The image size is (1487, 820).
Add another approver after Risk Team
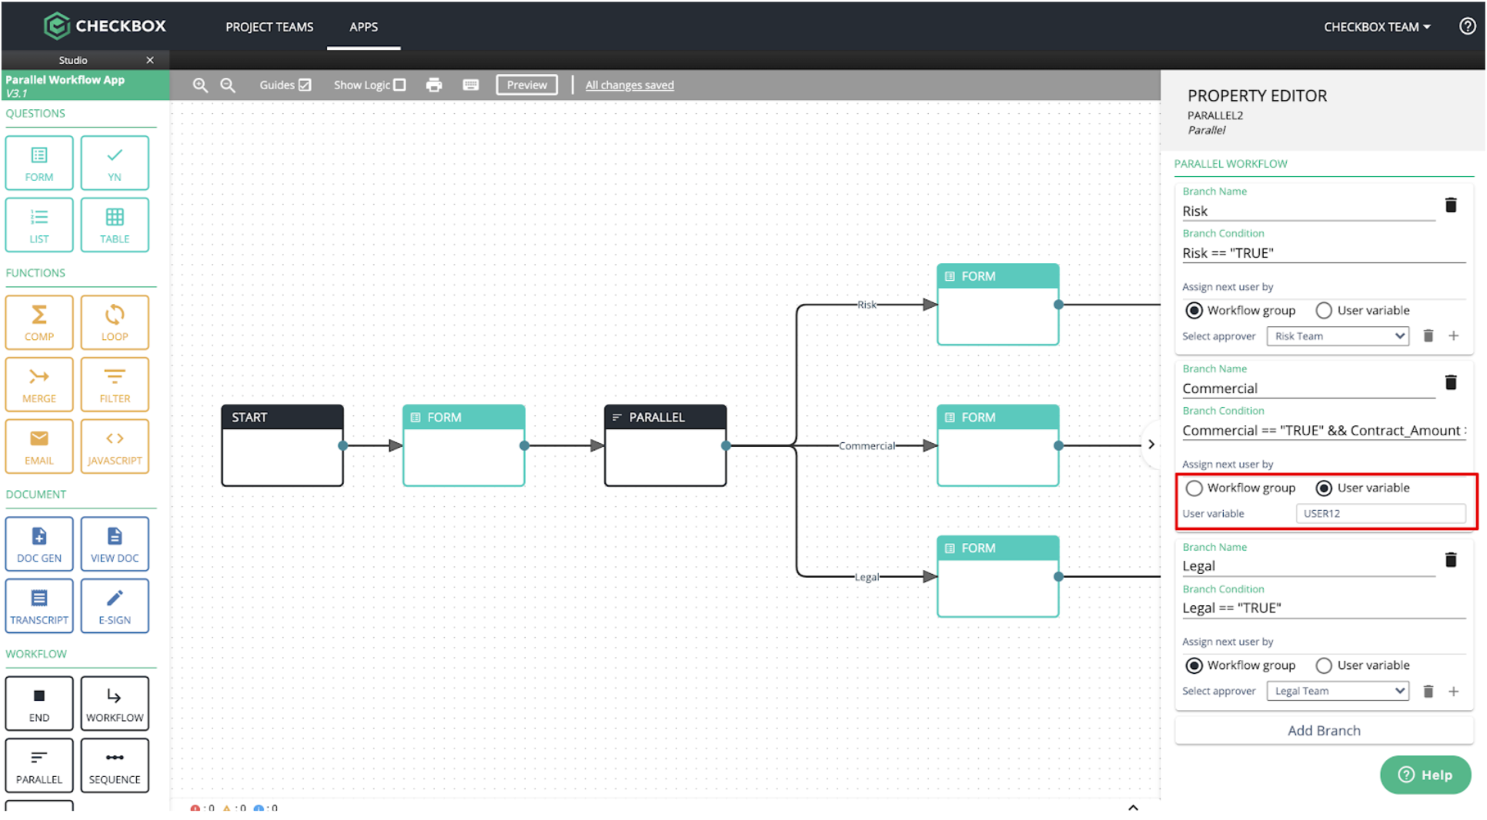1454,336
